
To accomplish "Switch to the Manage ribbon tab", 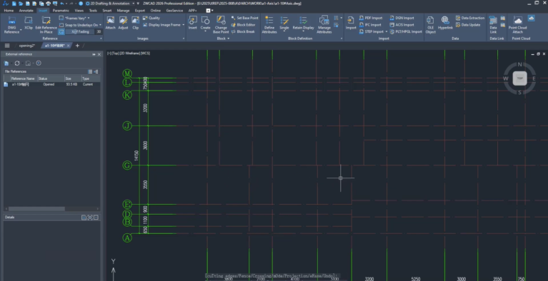I will [x=124, y=11].
